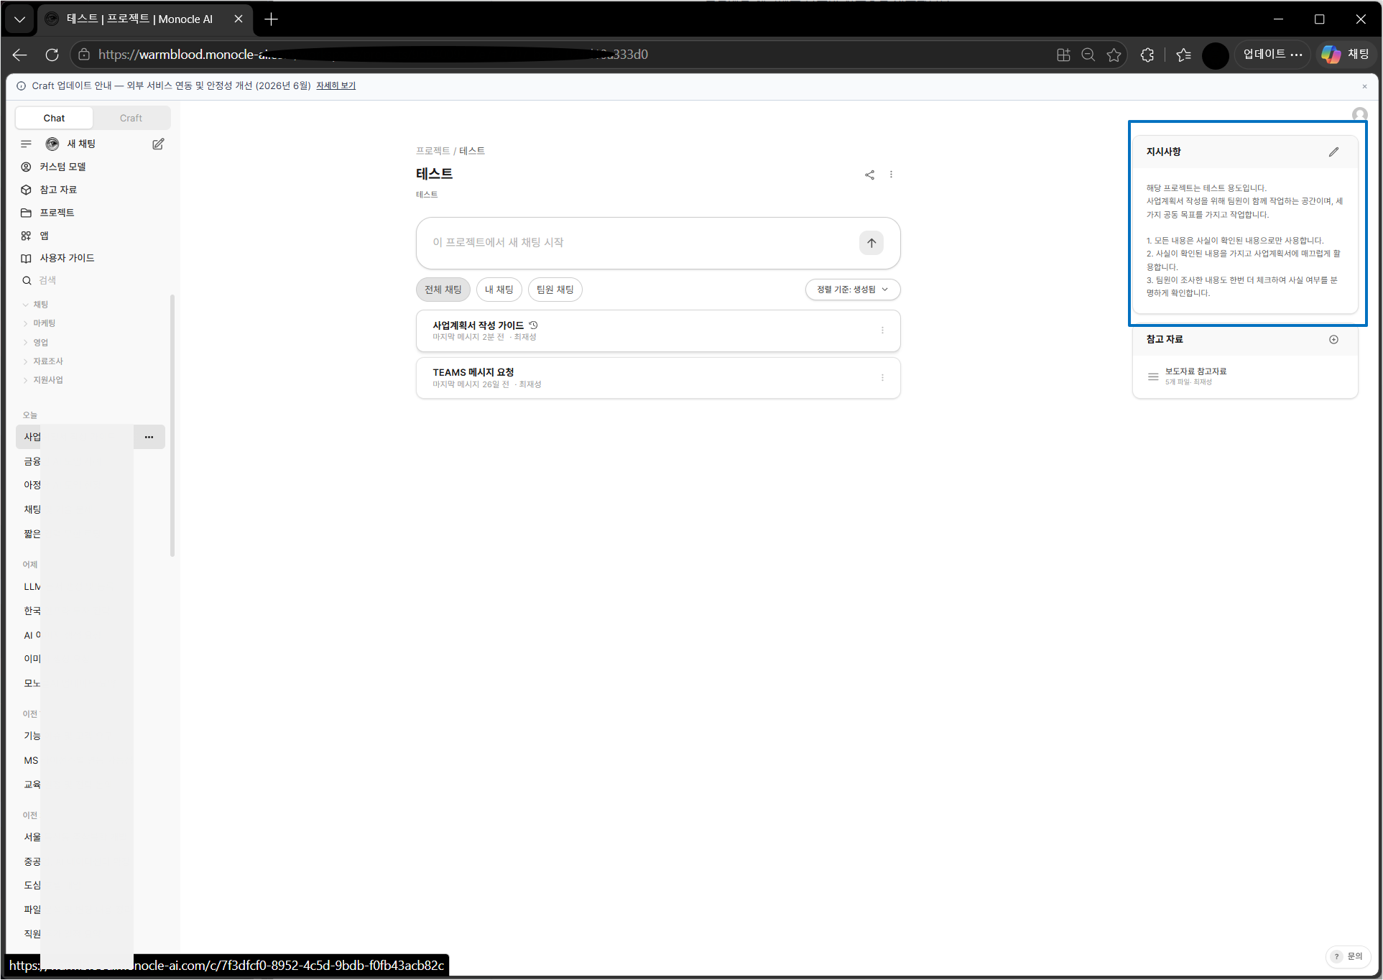Open the 보도자료 참고자료 item
This screenshot has height=980, width=1383.
(x=1244, y=376)
